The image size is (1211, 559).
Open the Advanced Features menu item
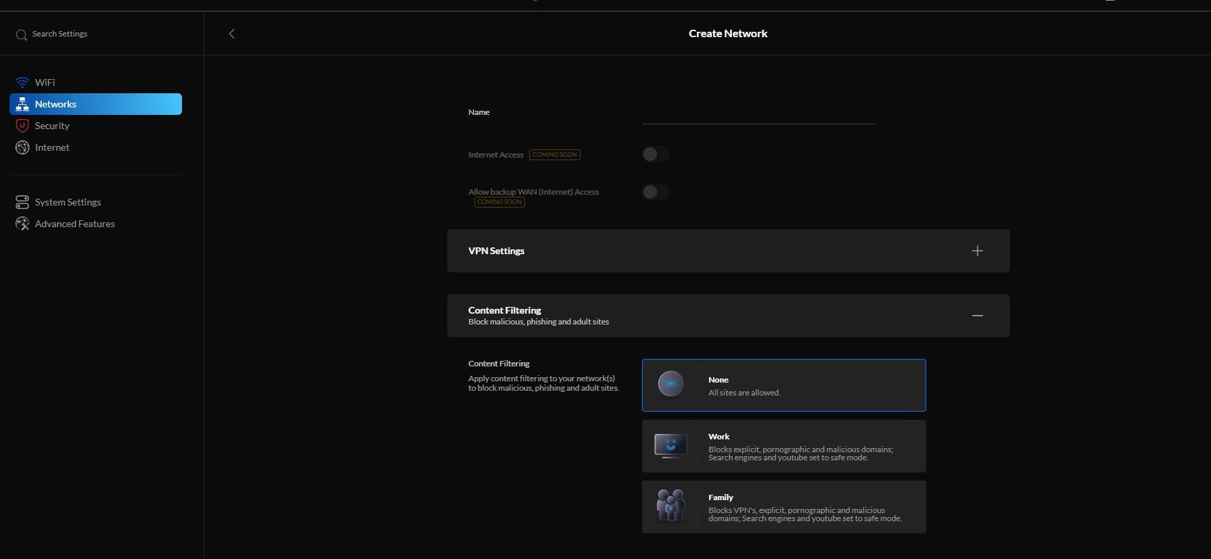coord(74,224)
